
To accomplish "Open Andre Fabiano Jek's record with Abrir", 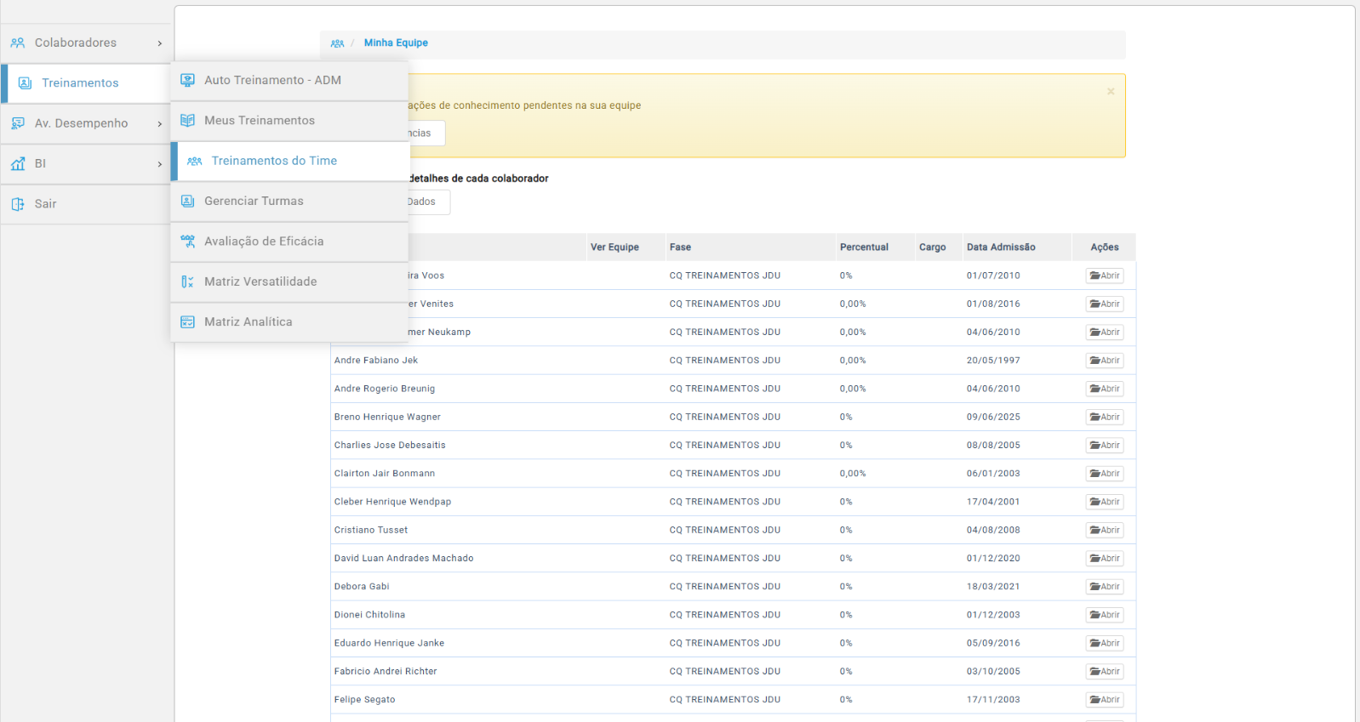I will [x=1105, y=361].
